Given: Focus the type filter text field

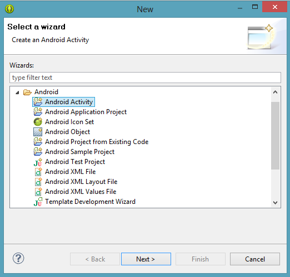Looking at the screenshot, I should point(145,78).
